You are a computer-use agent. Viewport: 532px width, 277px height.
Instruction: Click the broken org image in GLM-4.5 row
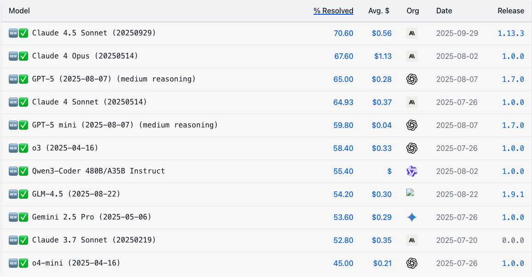411,193
